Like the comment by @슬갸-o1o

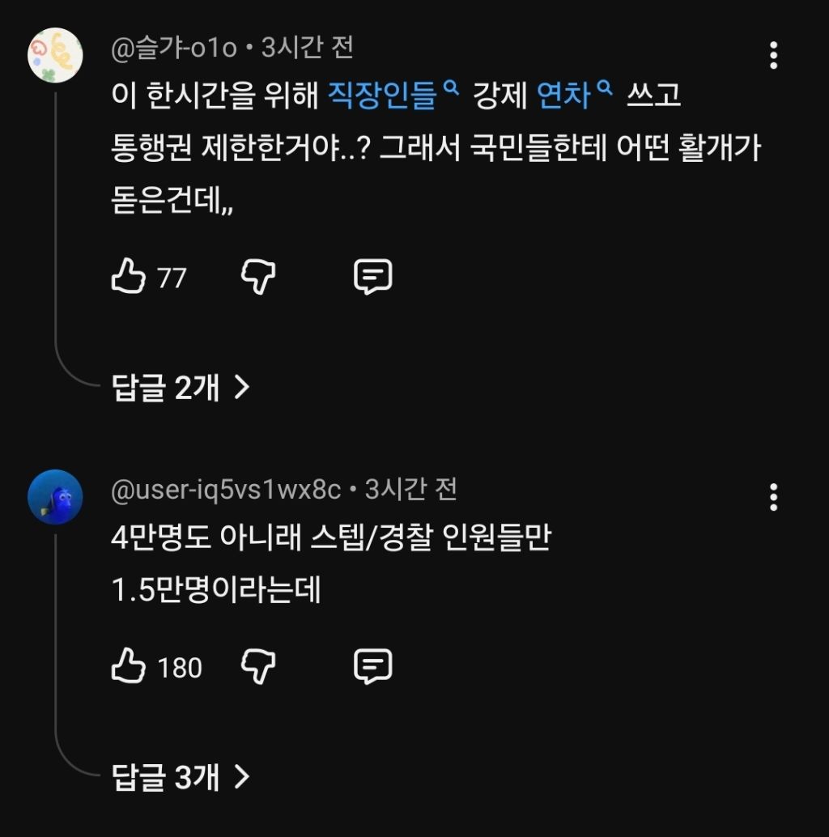point(126,278)
